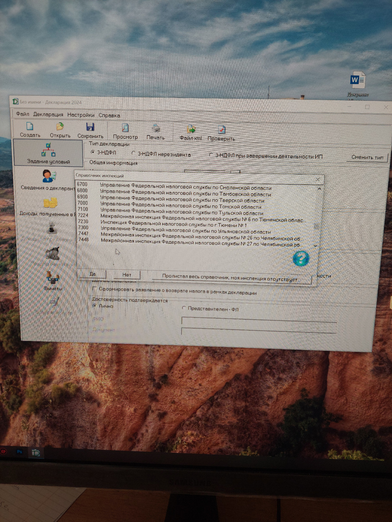Click the Сохранить floppy disk icon
The image size is (392, 522).
(90, 127)
